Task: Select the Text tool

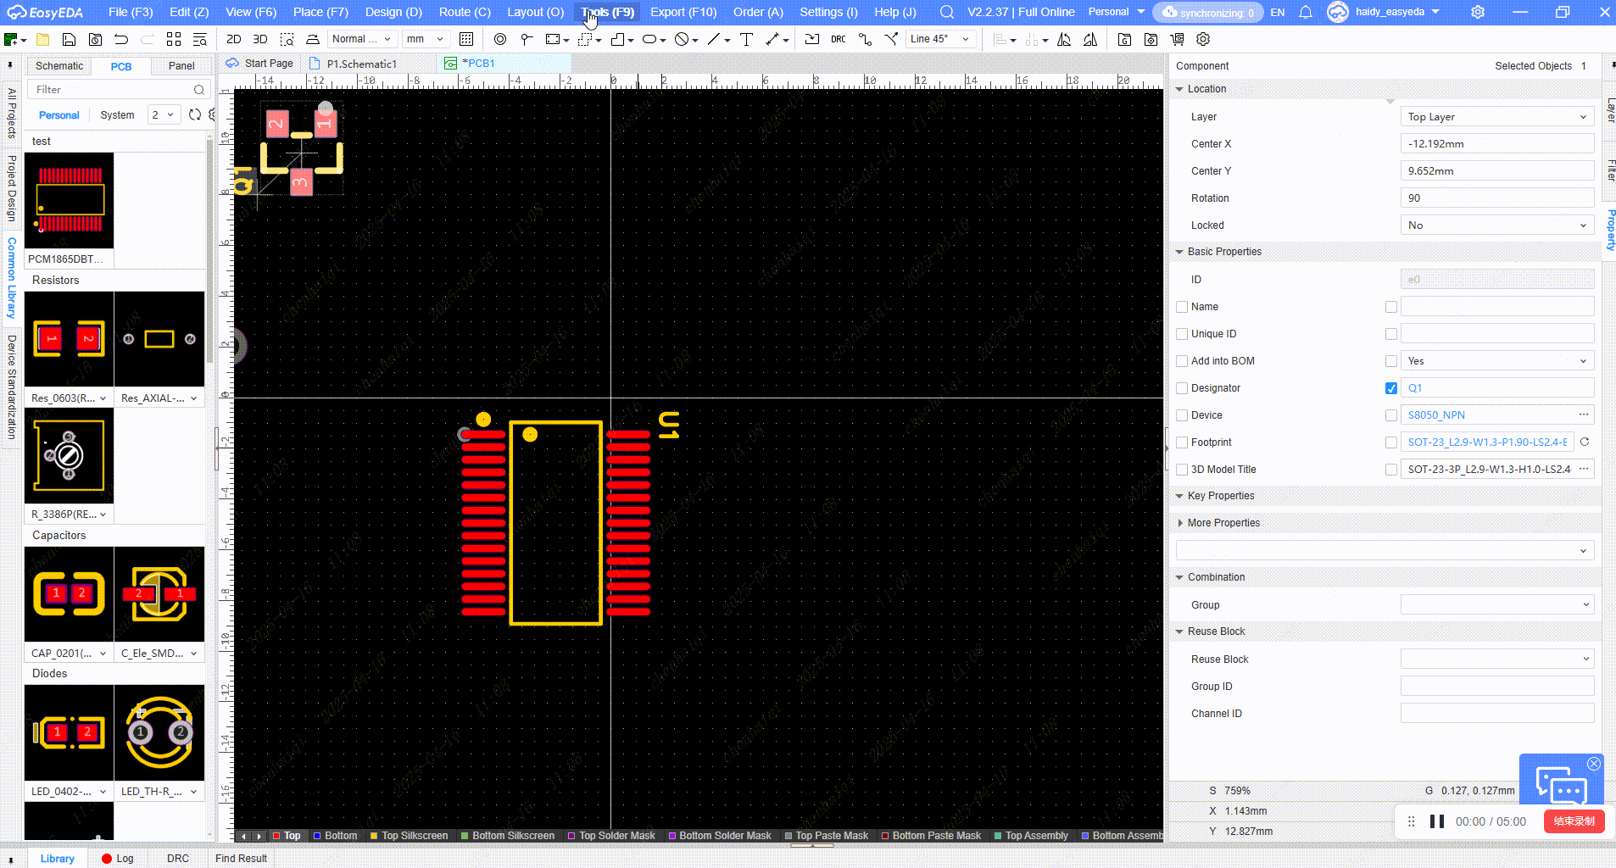Action: pyautogui.click(x=746, y=39)
